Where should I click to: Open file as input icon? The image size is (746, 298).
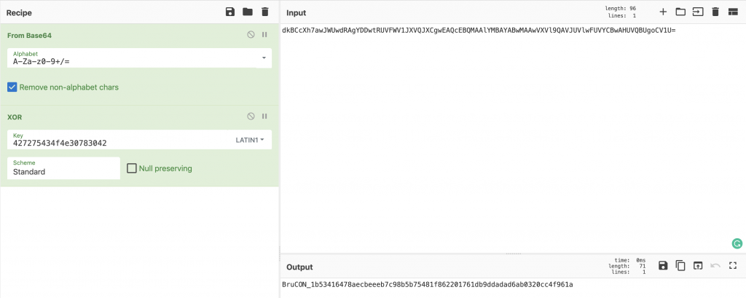[697, 12]
